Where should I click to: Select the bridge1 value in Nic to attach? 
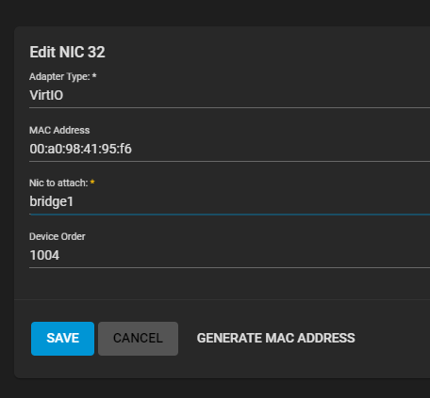[x=51, y=201]
